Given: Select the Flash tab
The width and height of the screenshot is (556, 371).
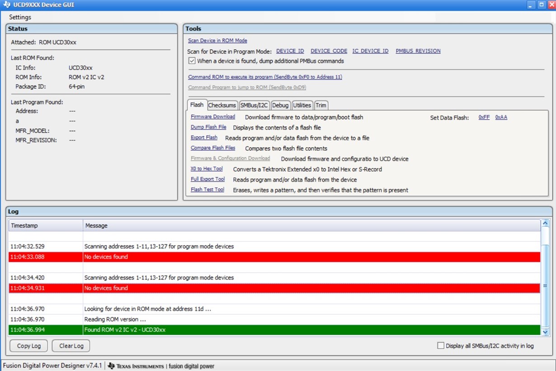Looking at the screenshot, I should [197, 105].
